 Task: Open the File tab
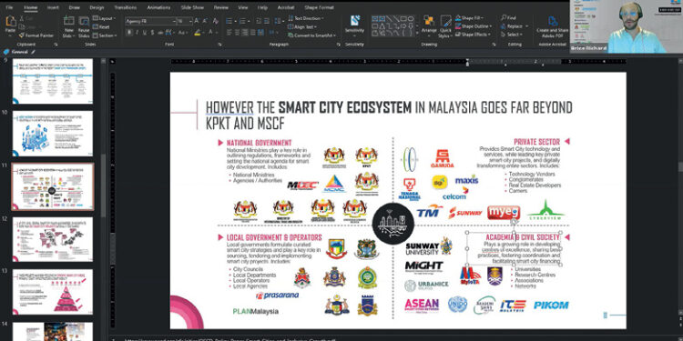point(9,7)
